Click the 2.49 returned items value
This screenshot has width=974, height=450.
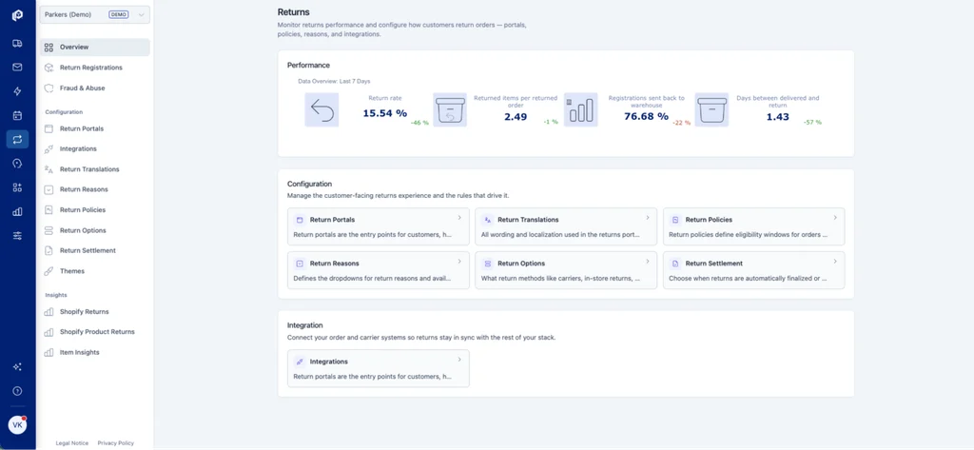tap(516, 117)
